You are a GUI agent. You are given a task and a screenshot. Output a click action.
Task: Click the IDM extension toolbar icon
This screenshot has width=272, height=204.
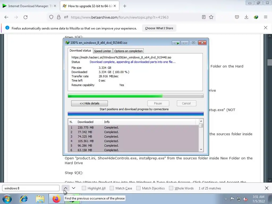(x=256, y=17)
